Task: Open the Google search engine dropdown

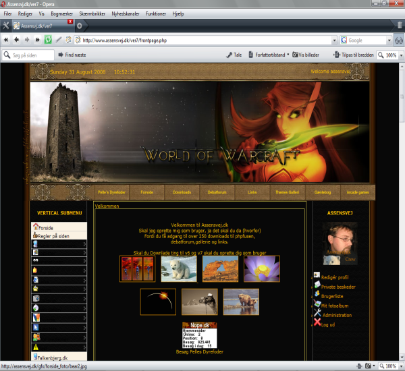Action: [389, 40]
